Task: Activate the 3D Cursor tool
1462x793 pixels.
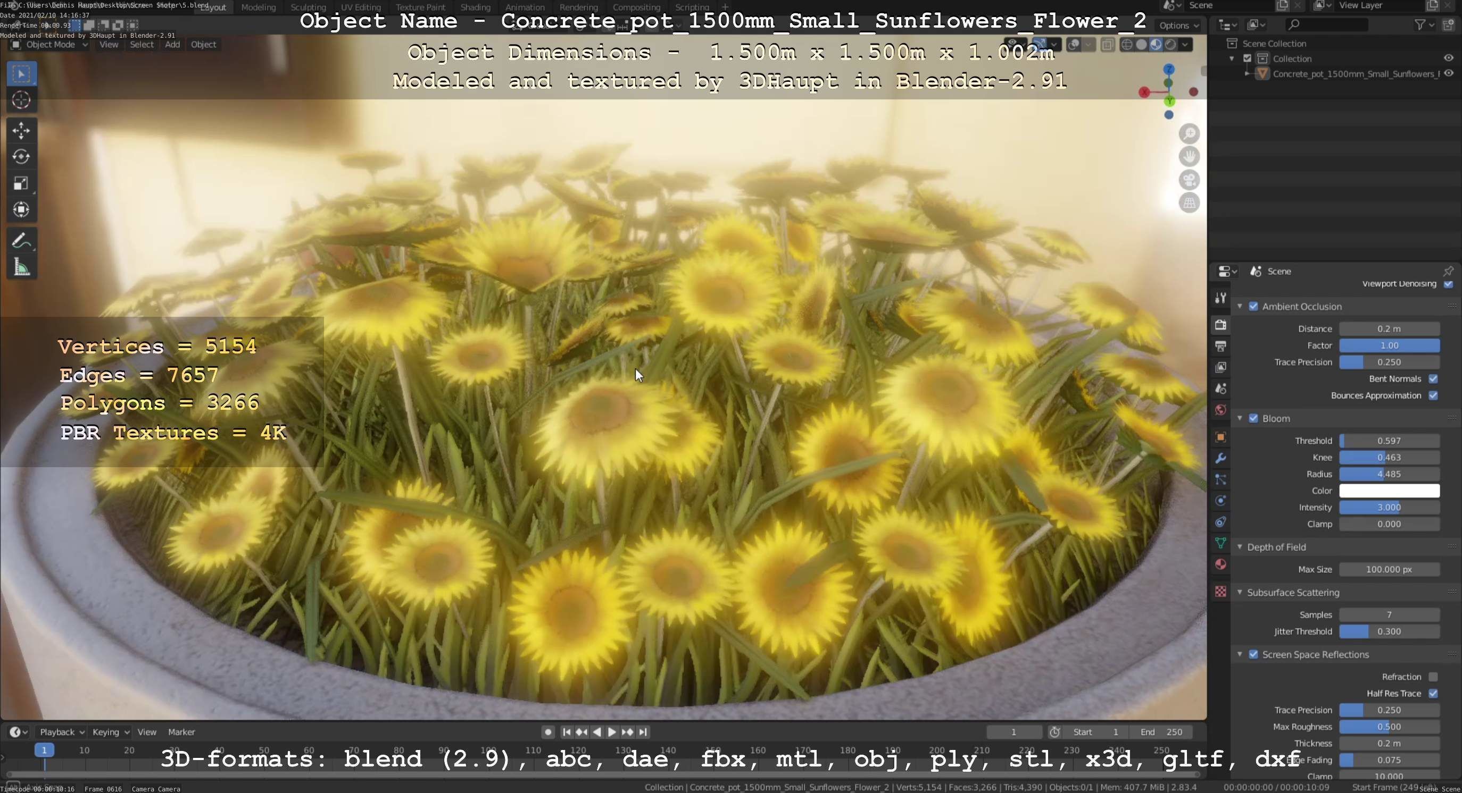Action: coord(22,100)
